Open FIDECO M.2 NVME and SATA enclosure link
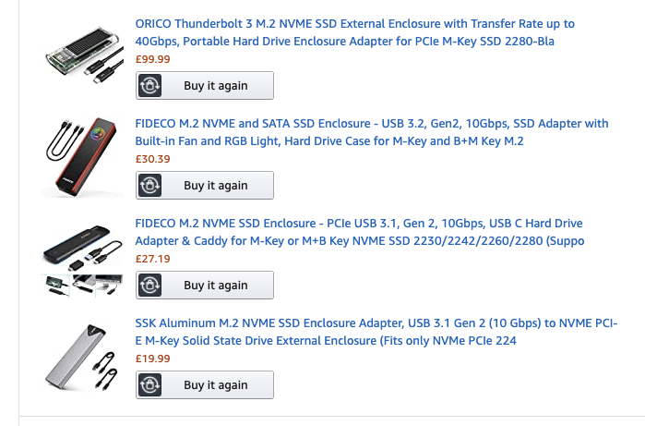 point(369,132)
